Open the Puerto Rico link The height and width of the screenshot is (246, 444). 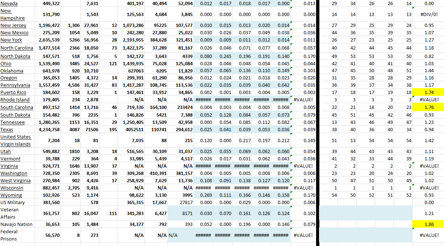[13, 93]
